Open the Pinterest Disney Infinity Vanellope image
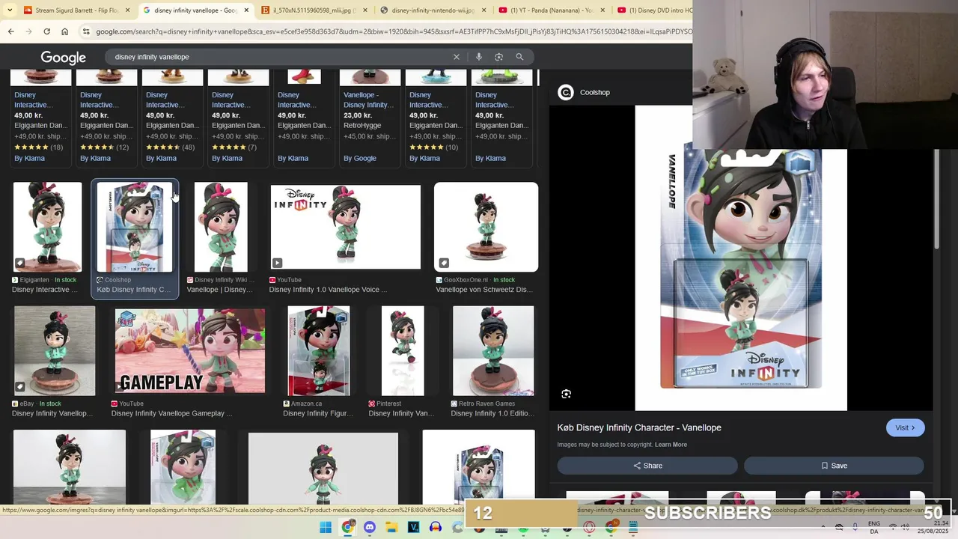This screenshot has height=539, width=958. [403, 350]
